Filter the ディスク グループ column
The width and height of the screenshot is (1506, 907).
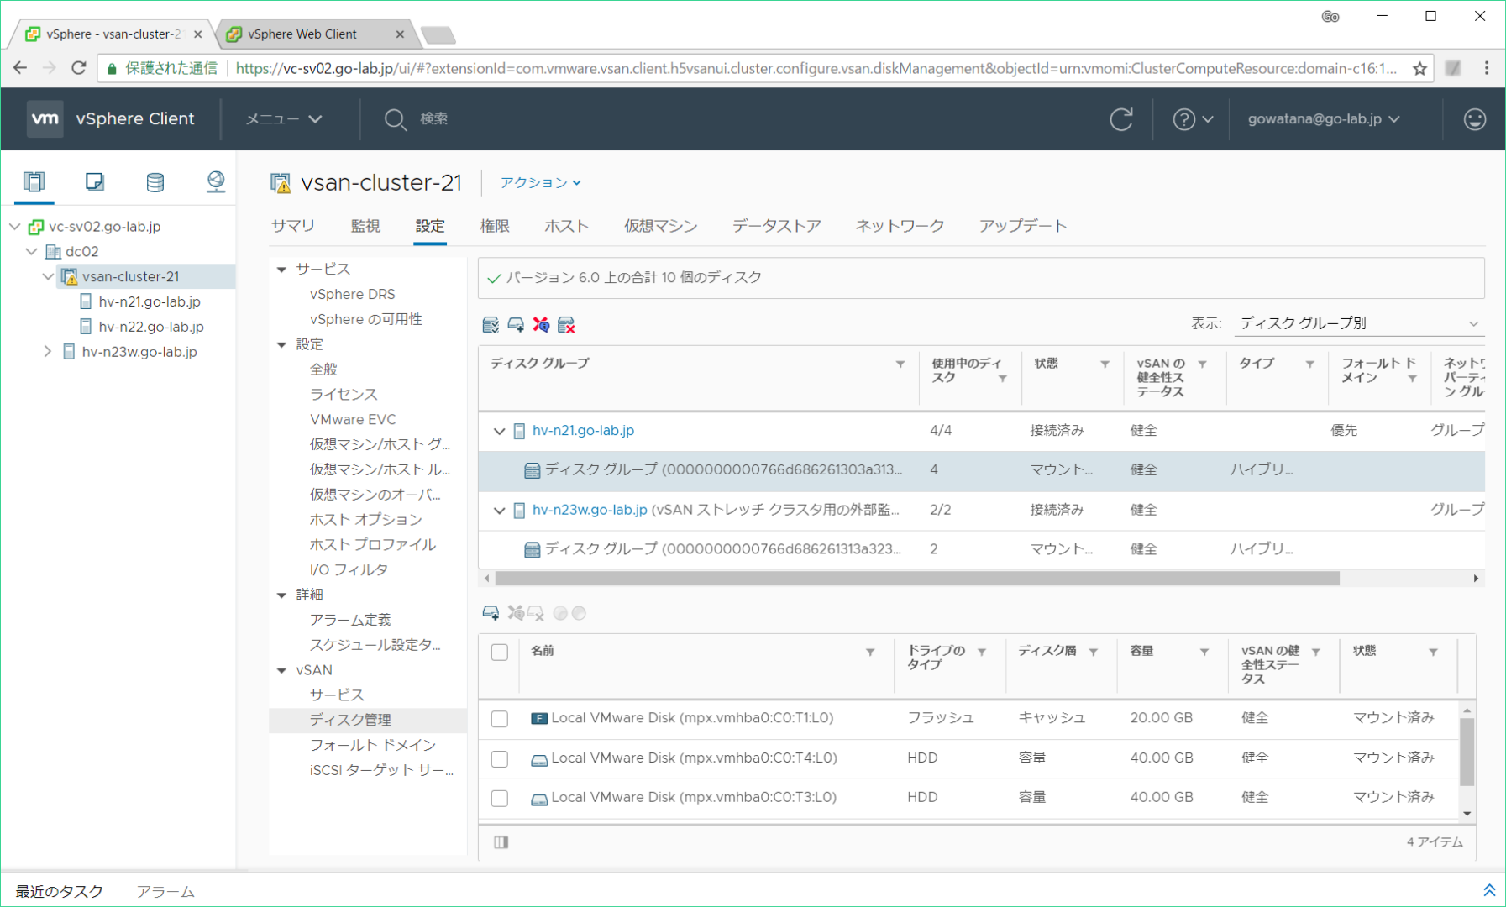click(900, 364)
